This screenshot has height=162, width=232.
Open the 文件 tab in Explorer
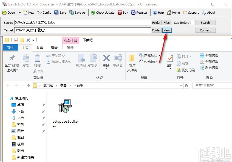10,48
